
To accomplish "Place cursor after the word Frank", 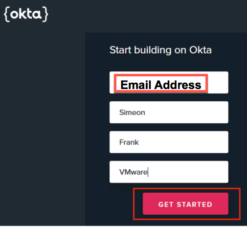I will coord(139,142).
